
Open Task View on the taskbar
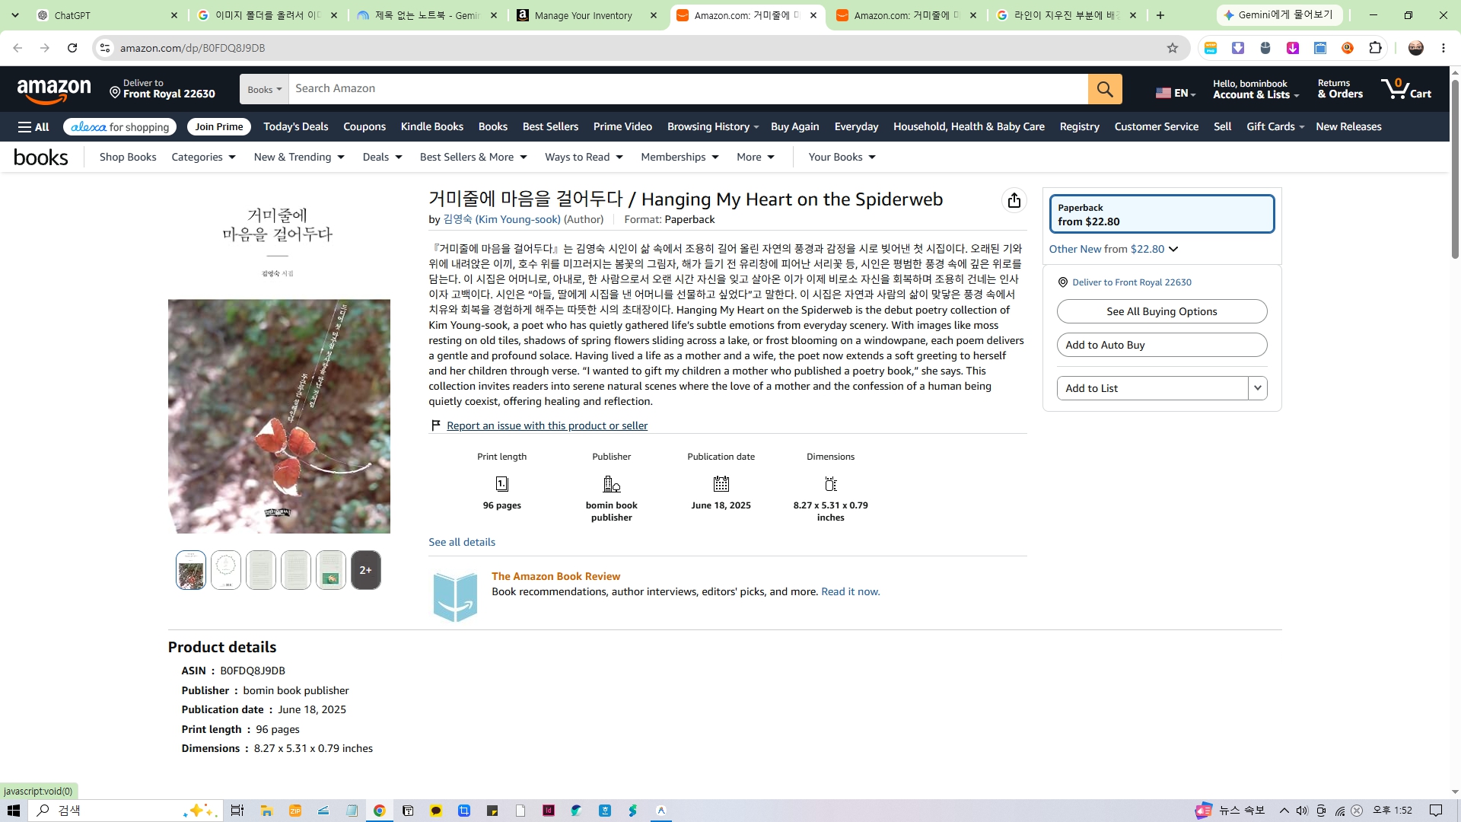tap(237, 811)
